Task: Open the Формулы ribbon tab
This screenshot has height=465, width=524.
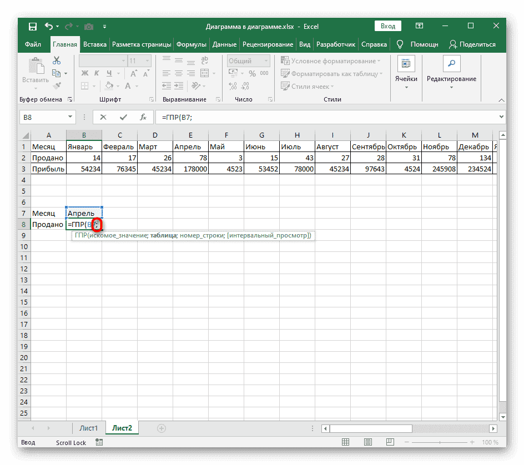Action: 192,44
